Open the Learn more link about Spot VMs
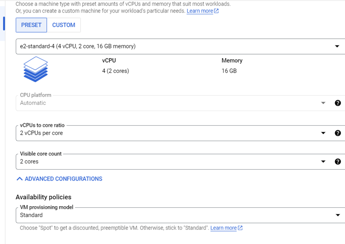The image size is (345, 244). pos(223,228)
